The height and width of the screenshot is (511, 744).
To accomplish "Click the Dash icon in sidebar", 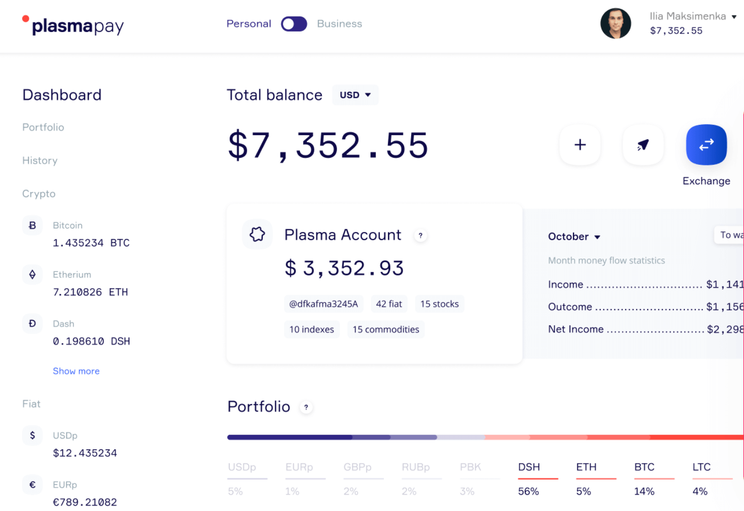I will pyautogui.click(x=32, y=324).
